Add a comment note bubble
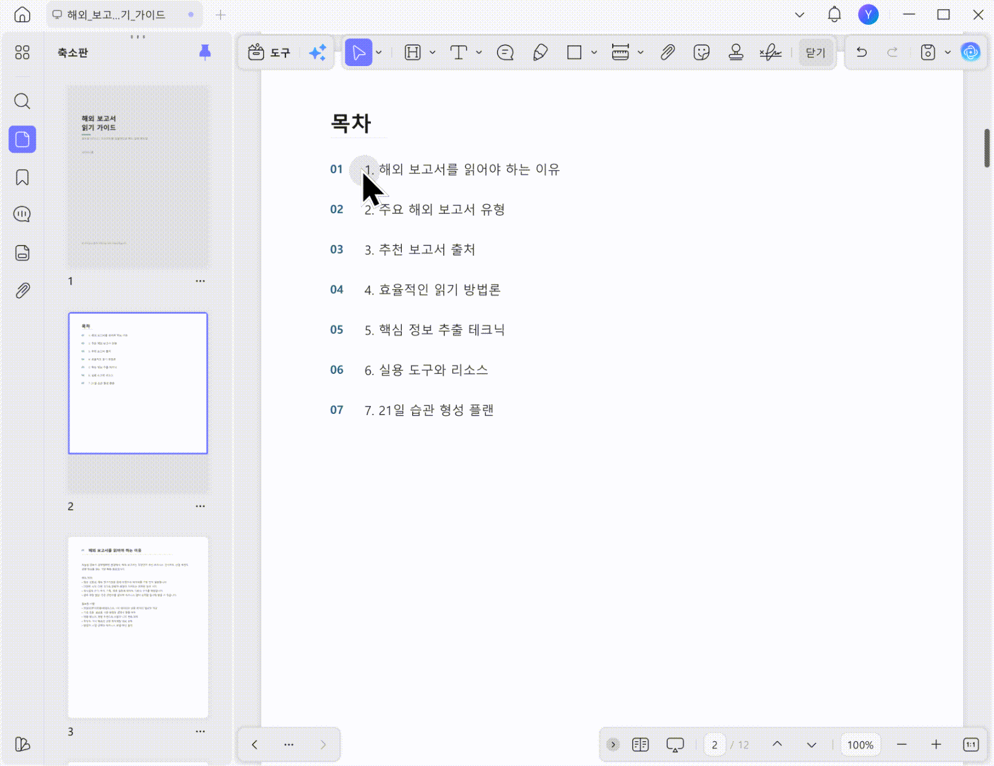 point(505,53)
